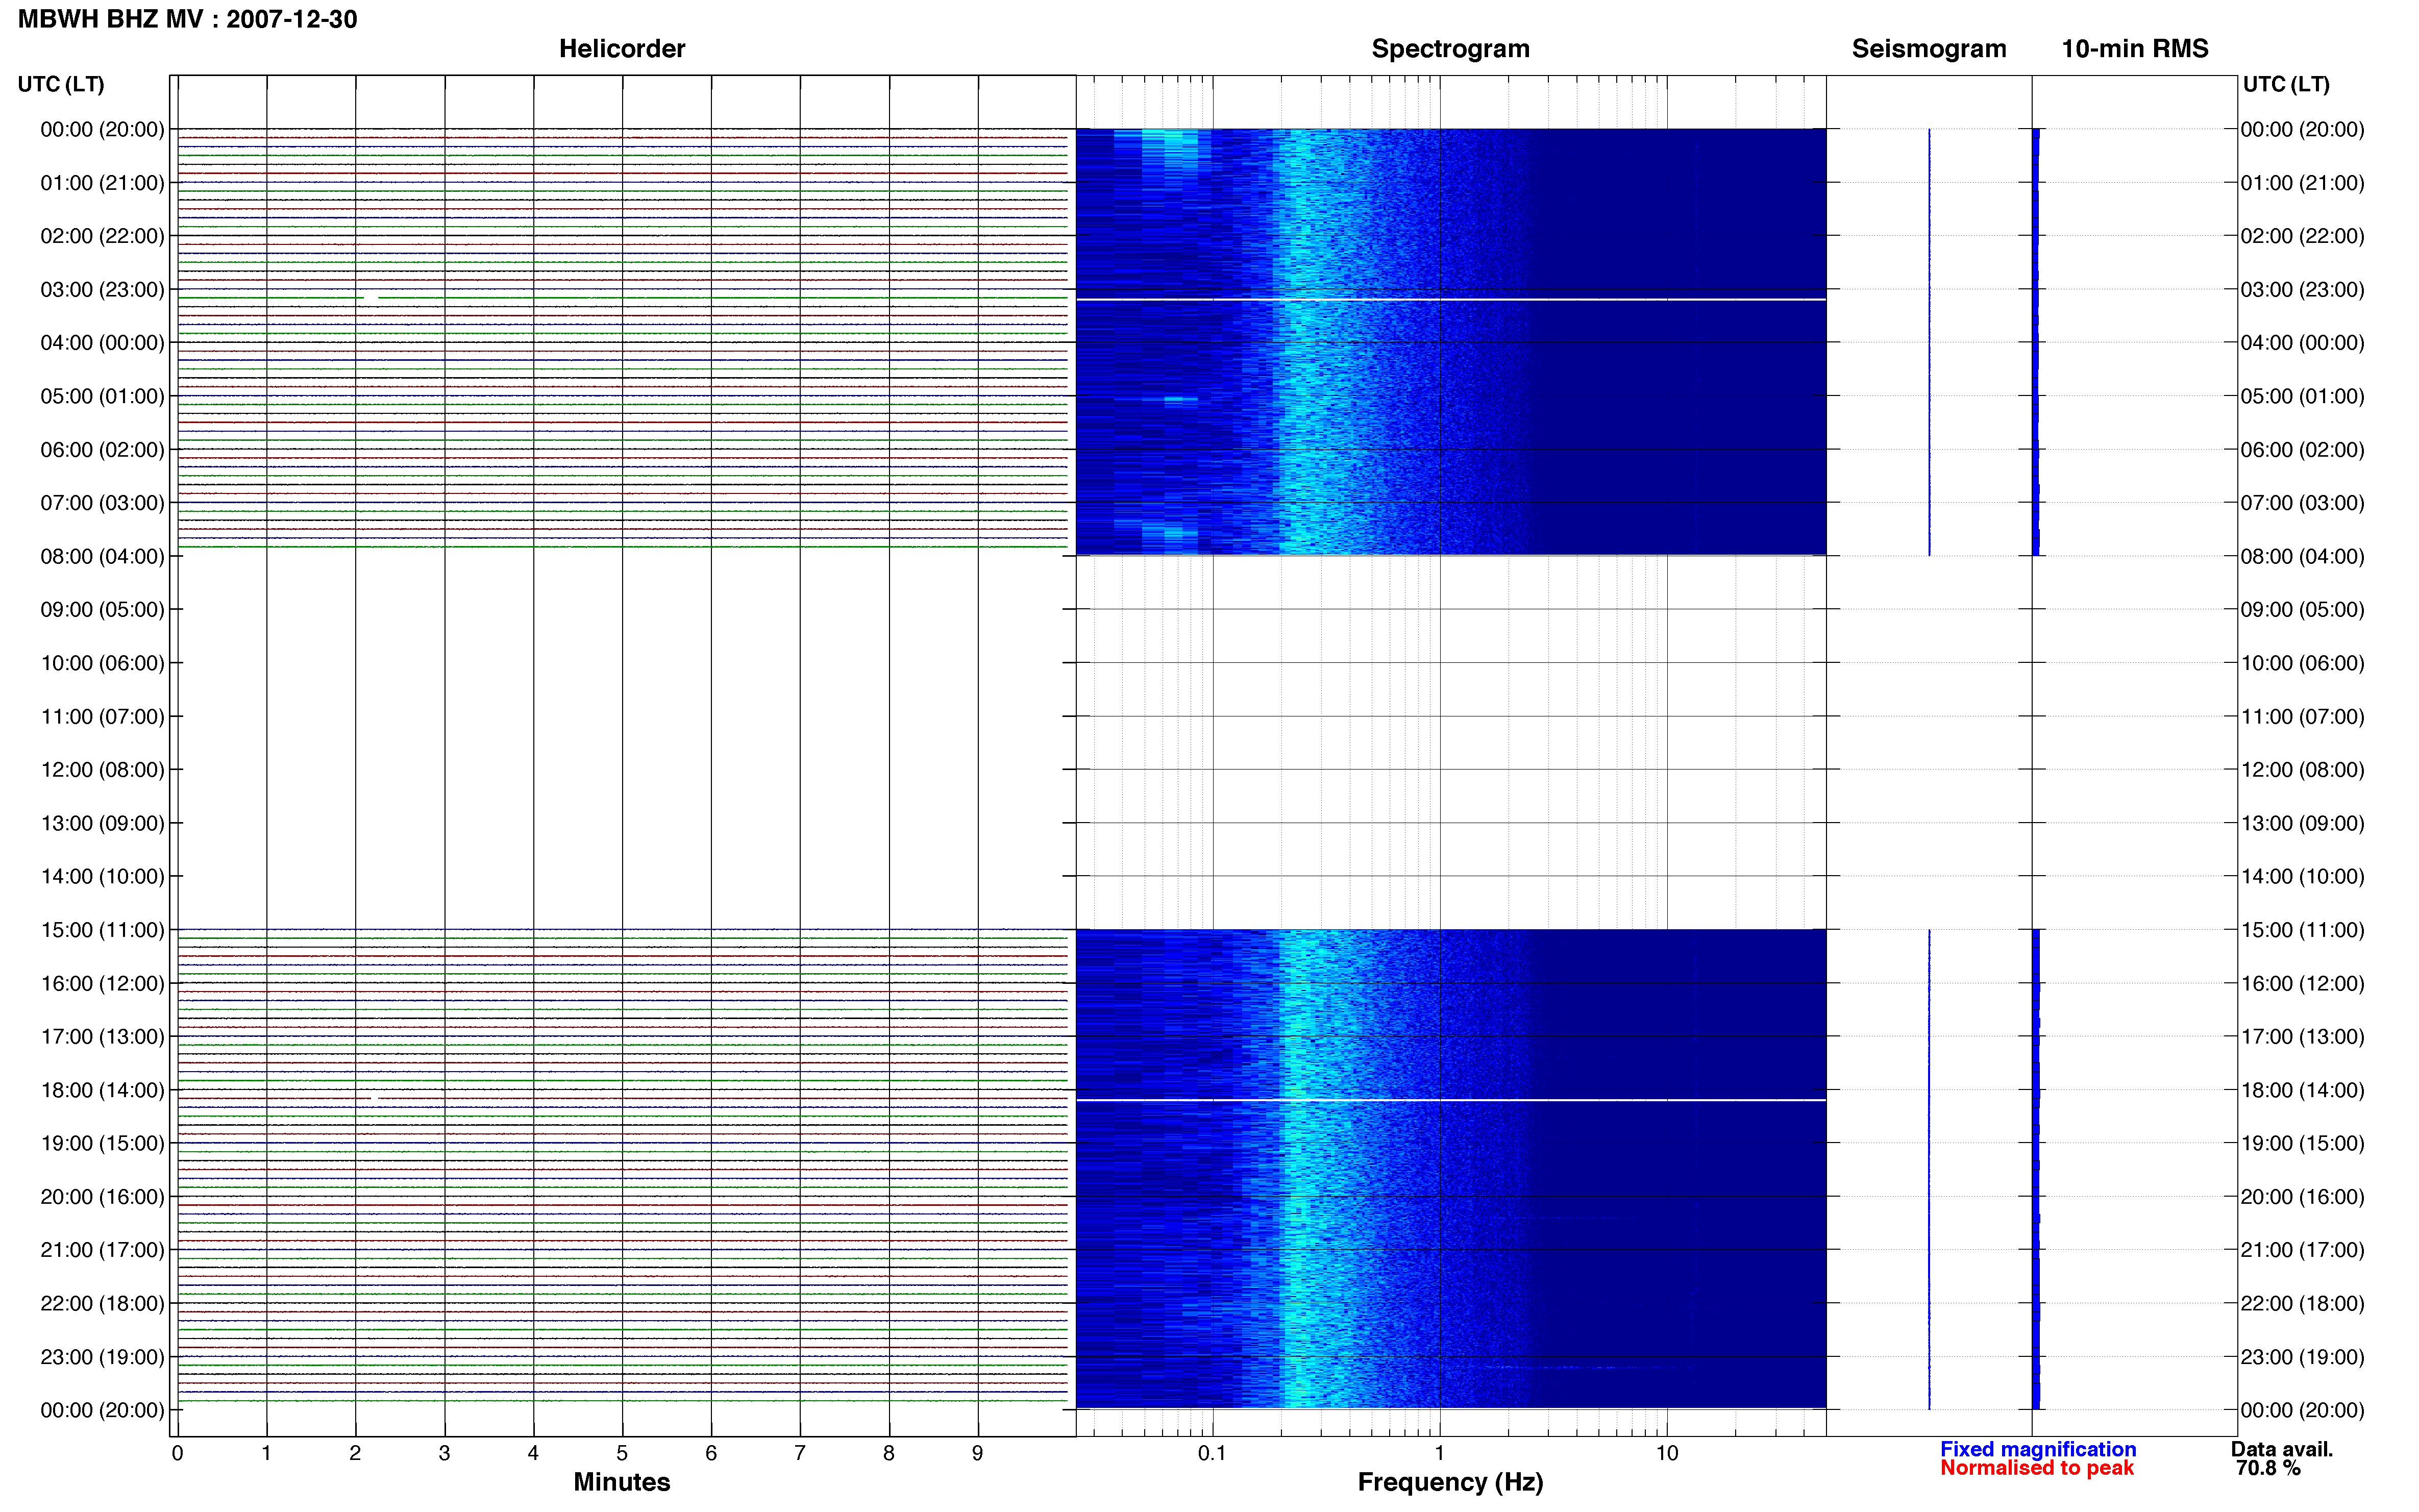The height and width of the screenshot is (1512, 2419).
Task: Click the plot title MBWH BHZ MV : 2007-12-30
Action: (x=187, y=19)
